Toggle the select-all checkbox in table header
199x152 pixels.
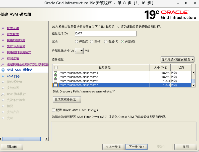[x=56, y=68]
